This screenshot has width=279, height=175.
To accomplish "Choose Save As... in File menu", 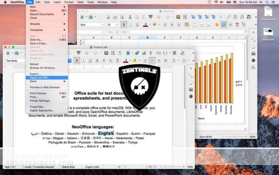I will (47, 40).
